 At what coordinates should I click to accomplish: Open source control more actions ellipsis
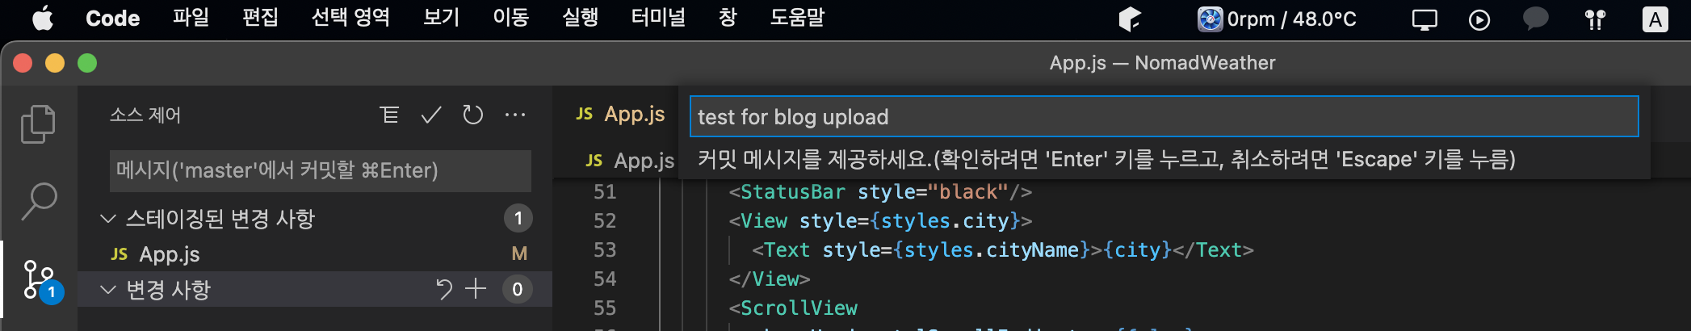pyautogui.click(x=515, y=115)
